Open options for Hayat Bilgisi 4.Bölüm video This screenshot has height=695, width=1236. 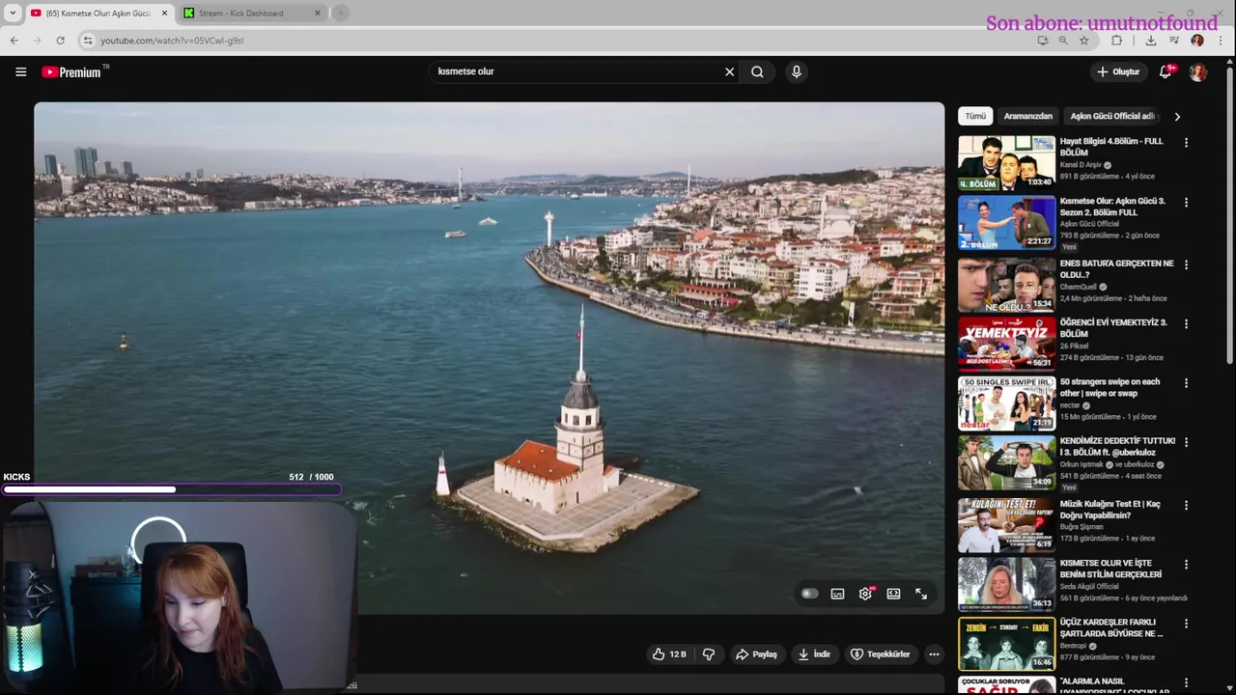pos(1186,143)
